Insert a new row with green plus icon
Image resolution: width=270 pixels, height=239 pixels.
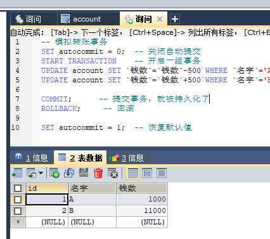pos(55,173)
